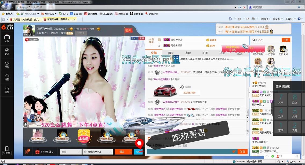Open the 周星 icon in the sidebar
305x165 pixels.
[x=7, y=90]
